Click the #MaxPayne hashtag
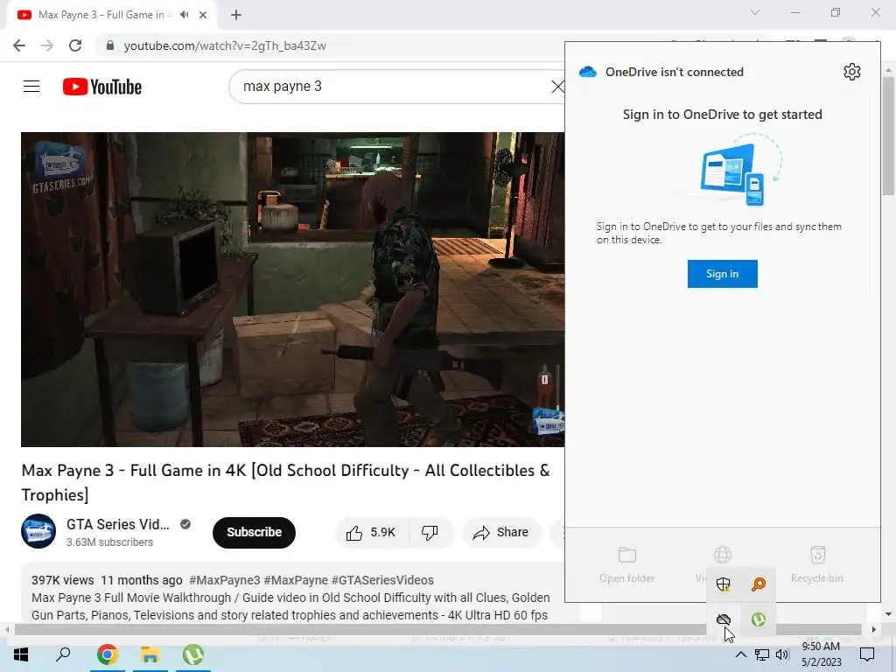Screen dimensions: 896x672 point(296,580)
